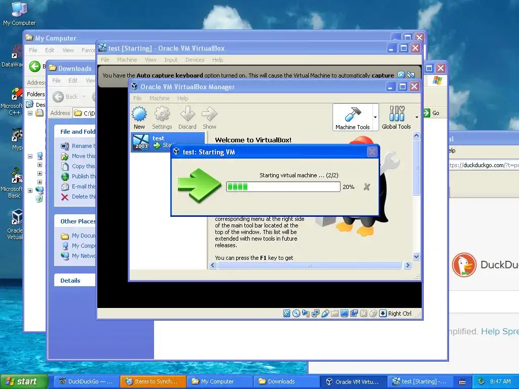Open Machine menu in VirtualBox Manager
Viewport: 519px width, 389px height.
(159, 98)
